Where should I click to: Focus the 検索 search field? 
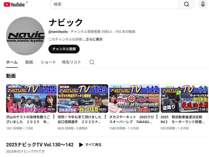coord(114,4)
